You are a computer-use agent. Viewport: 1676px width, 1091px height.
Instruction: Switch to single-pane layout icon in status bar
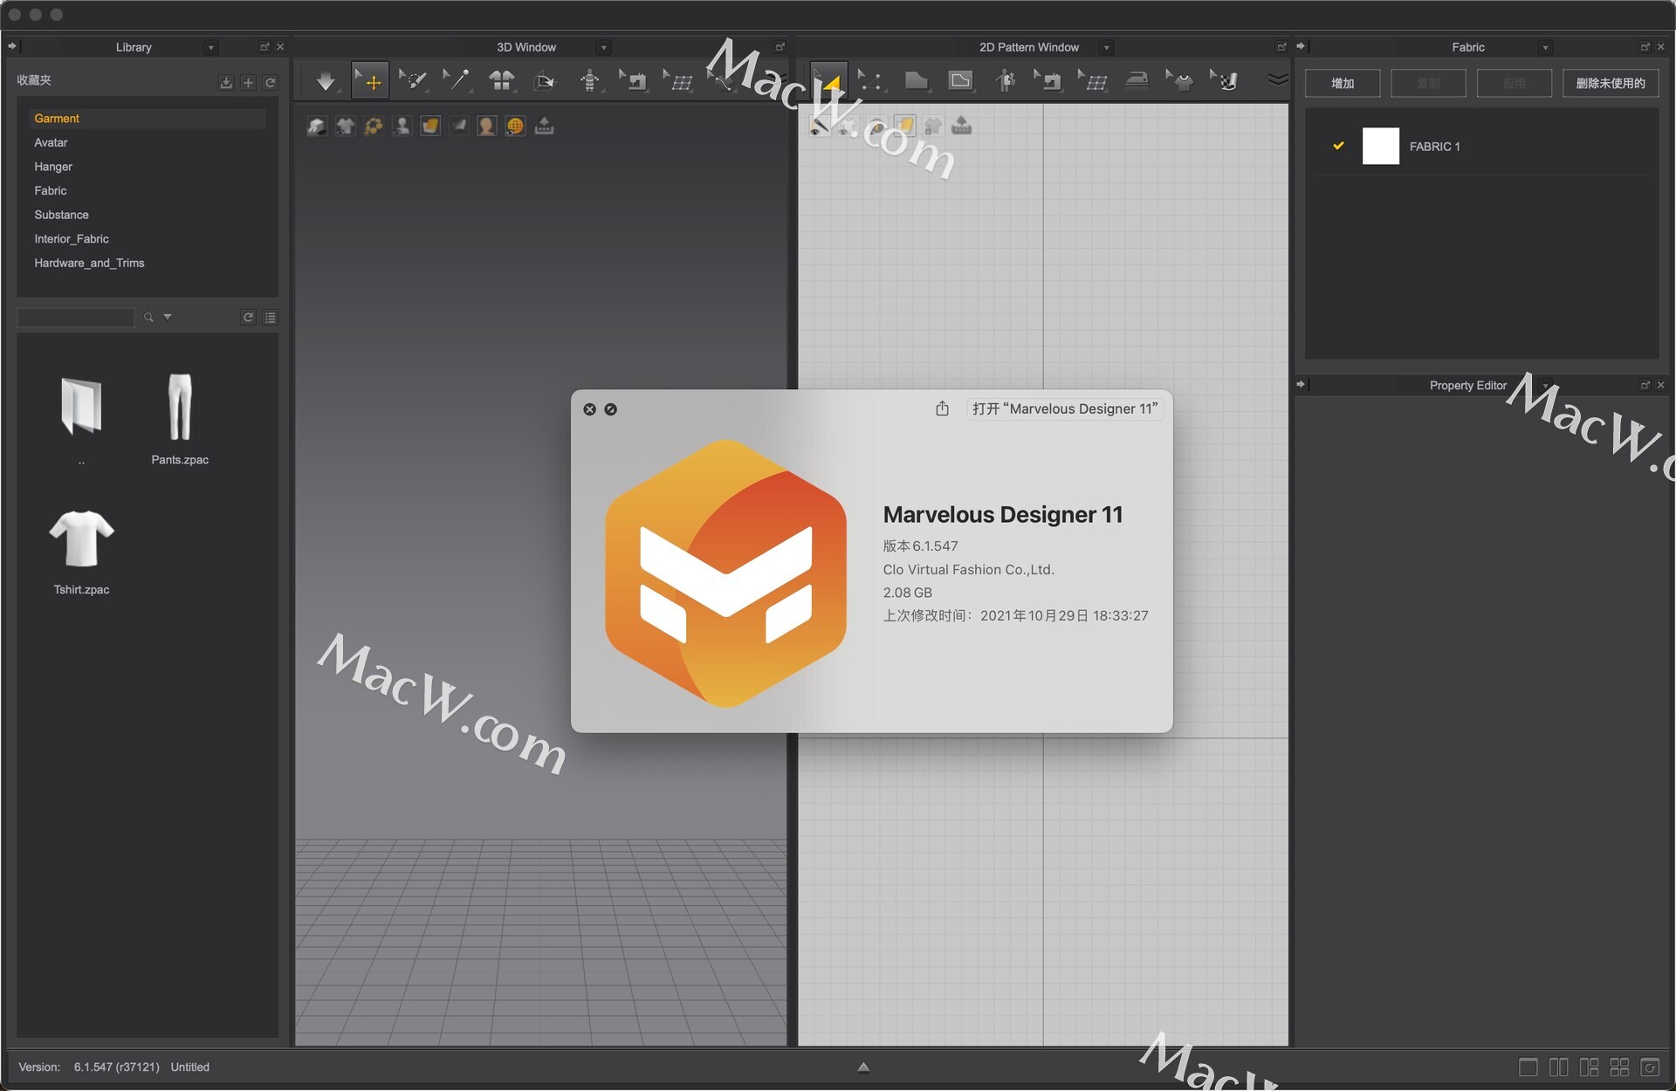[1528, 1067]
